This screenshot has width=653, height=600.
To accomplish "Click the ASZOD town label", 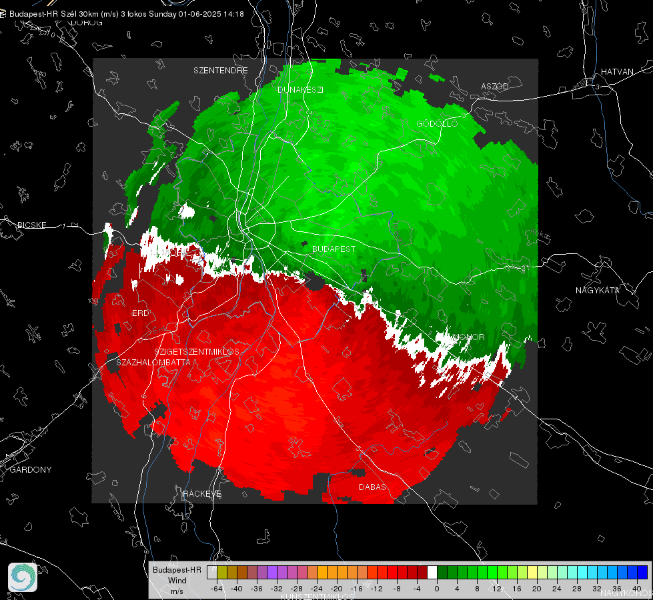I will pos(495,86).
